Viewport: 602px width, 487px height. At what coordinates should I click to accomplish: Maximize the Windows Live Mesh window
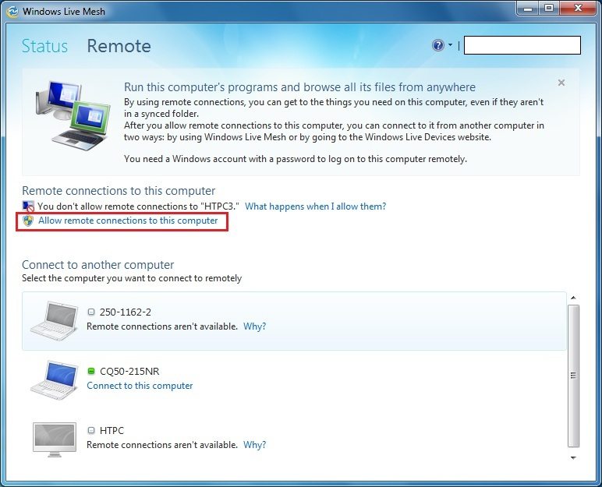point(549,8)
